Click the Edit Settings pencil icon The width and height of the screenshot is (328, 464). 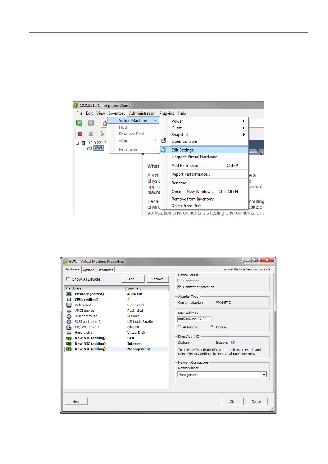(x=164, y=150)
